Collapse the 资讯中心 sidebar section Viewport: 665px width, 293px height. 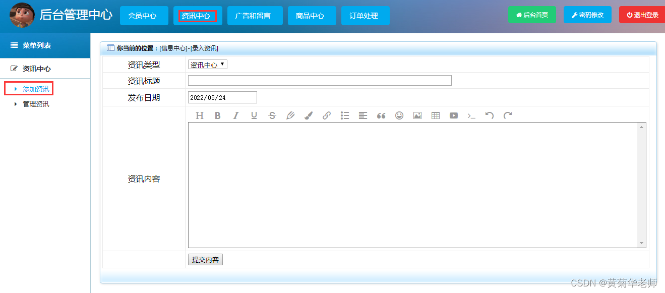(x=45, y=69)
